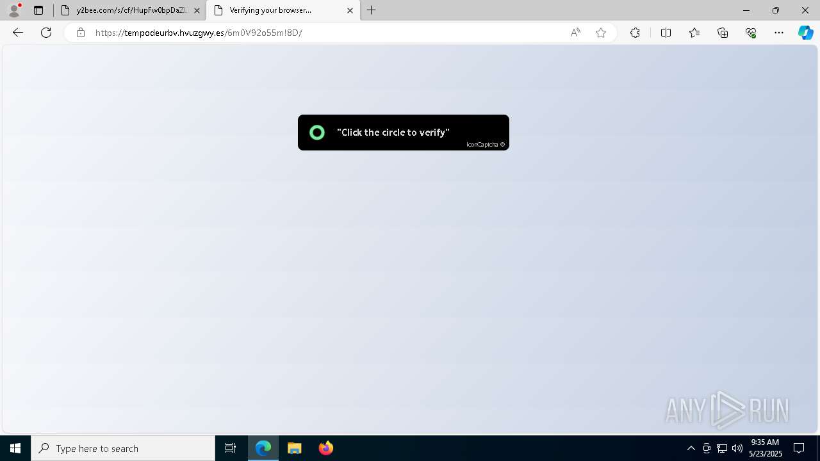Go back to previous page

pyautogui.click(x=18, y=33)
